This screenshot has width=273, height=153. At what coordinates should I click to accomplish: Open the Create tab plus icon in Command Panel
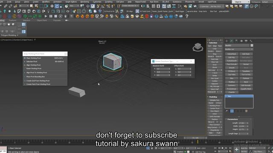point(227,41)
